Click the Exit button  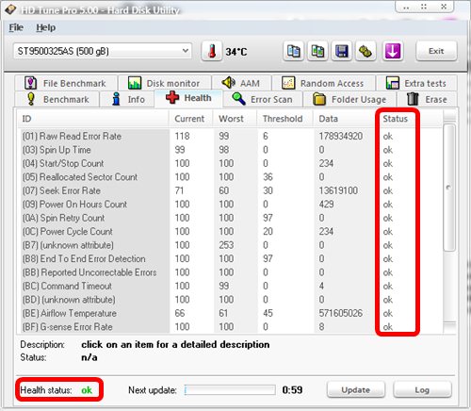pyautogui.click(x=436, y=51)
